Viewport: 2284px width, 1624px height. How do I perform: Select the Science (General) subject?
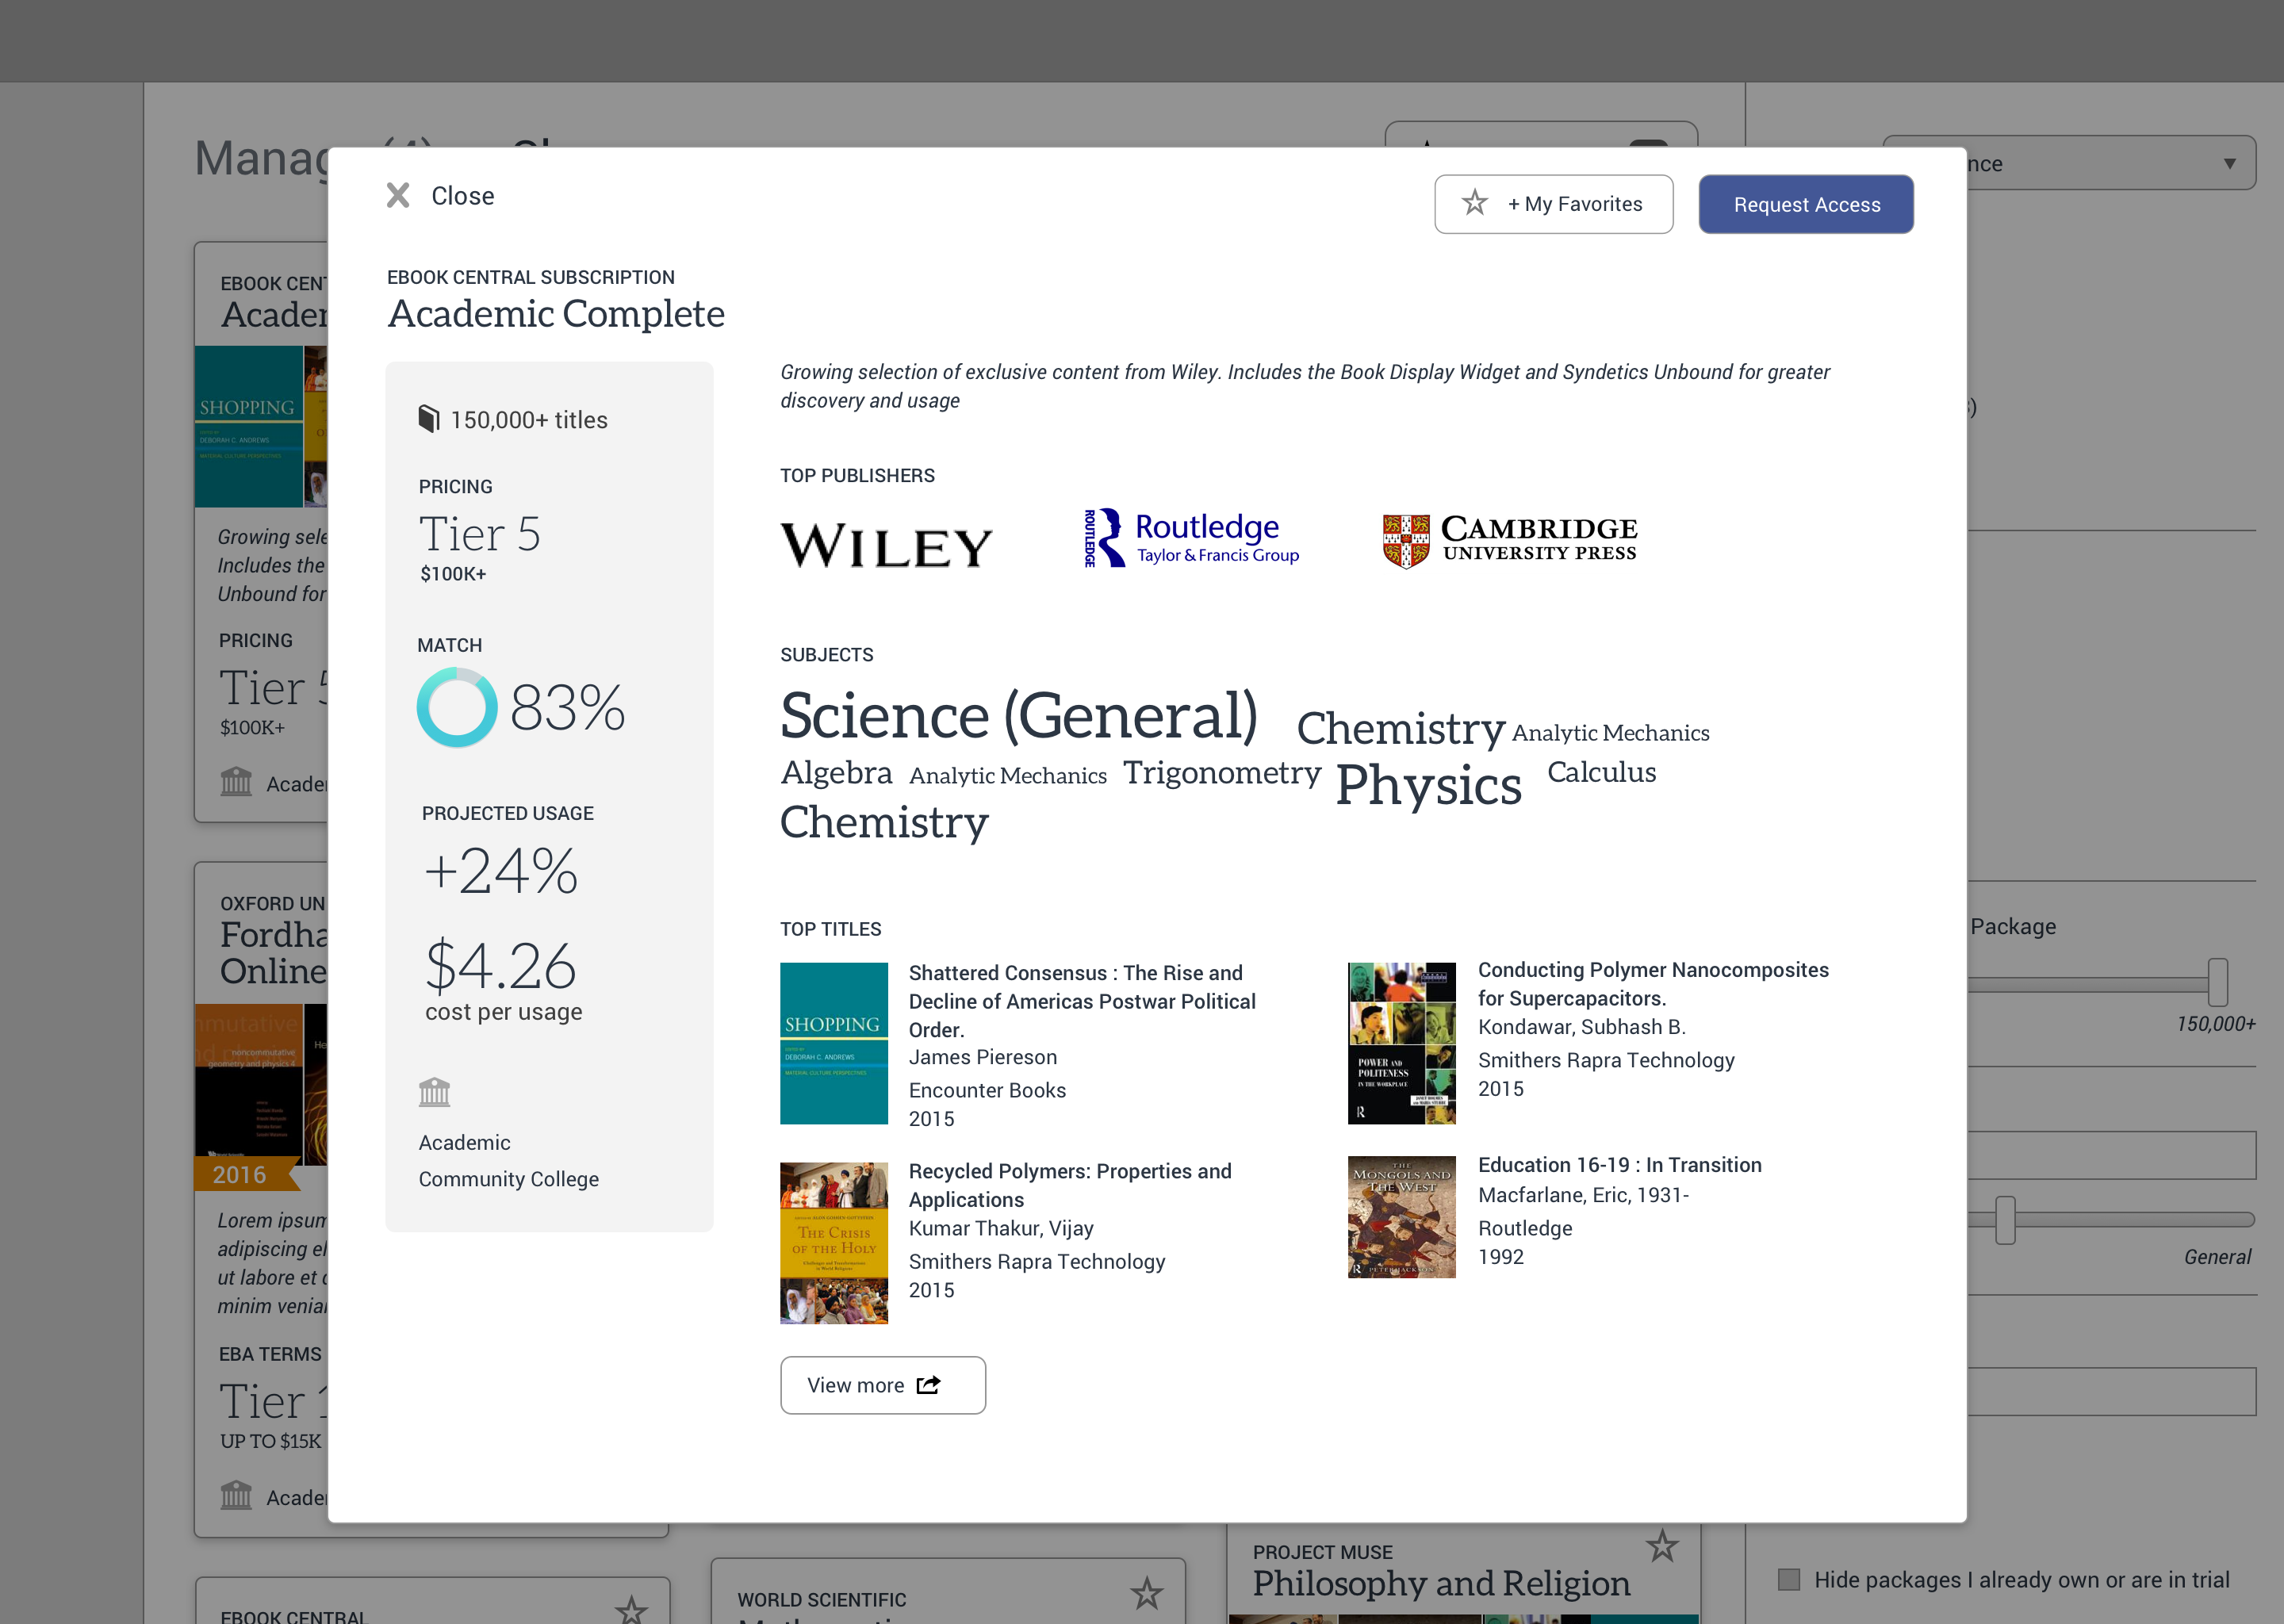tap(1018, 715)
